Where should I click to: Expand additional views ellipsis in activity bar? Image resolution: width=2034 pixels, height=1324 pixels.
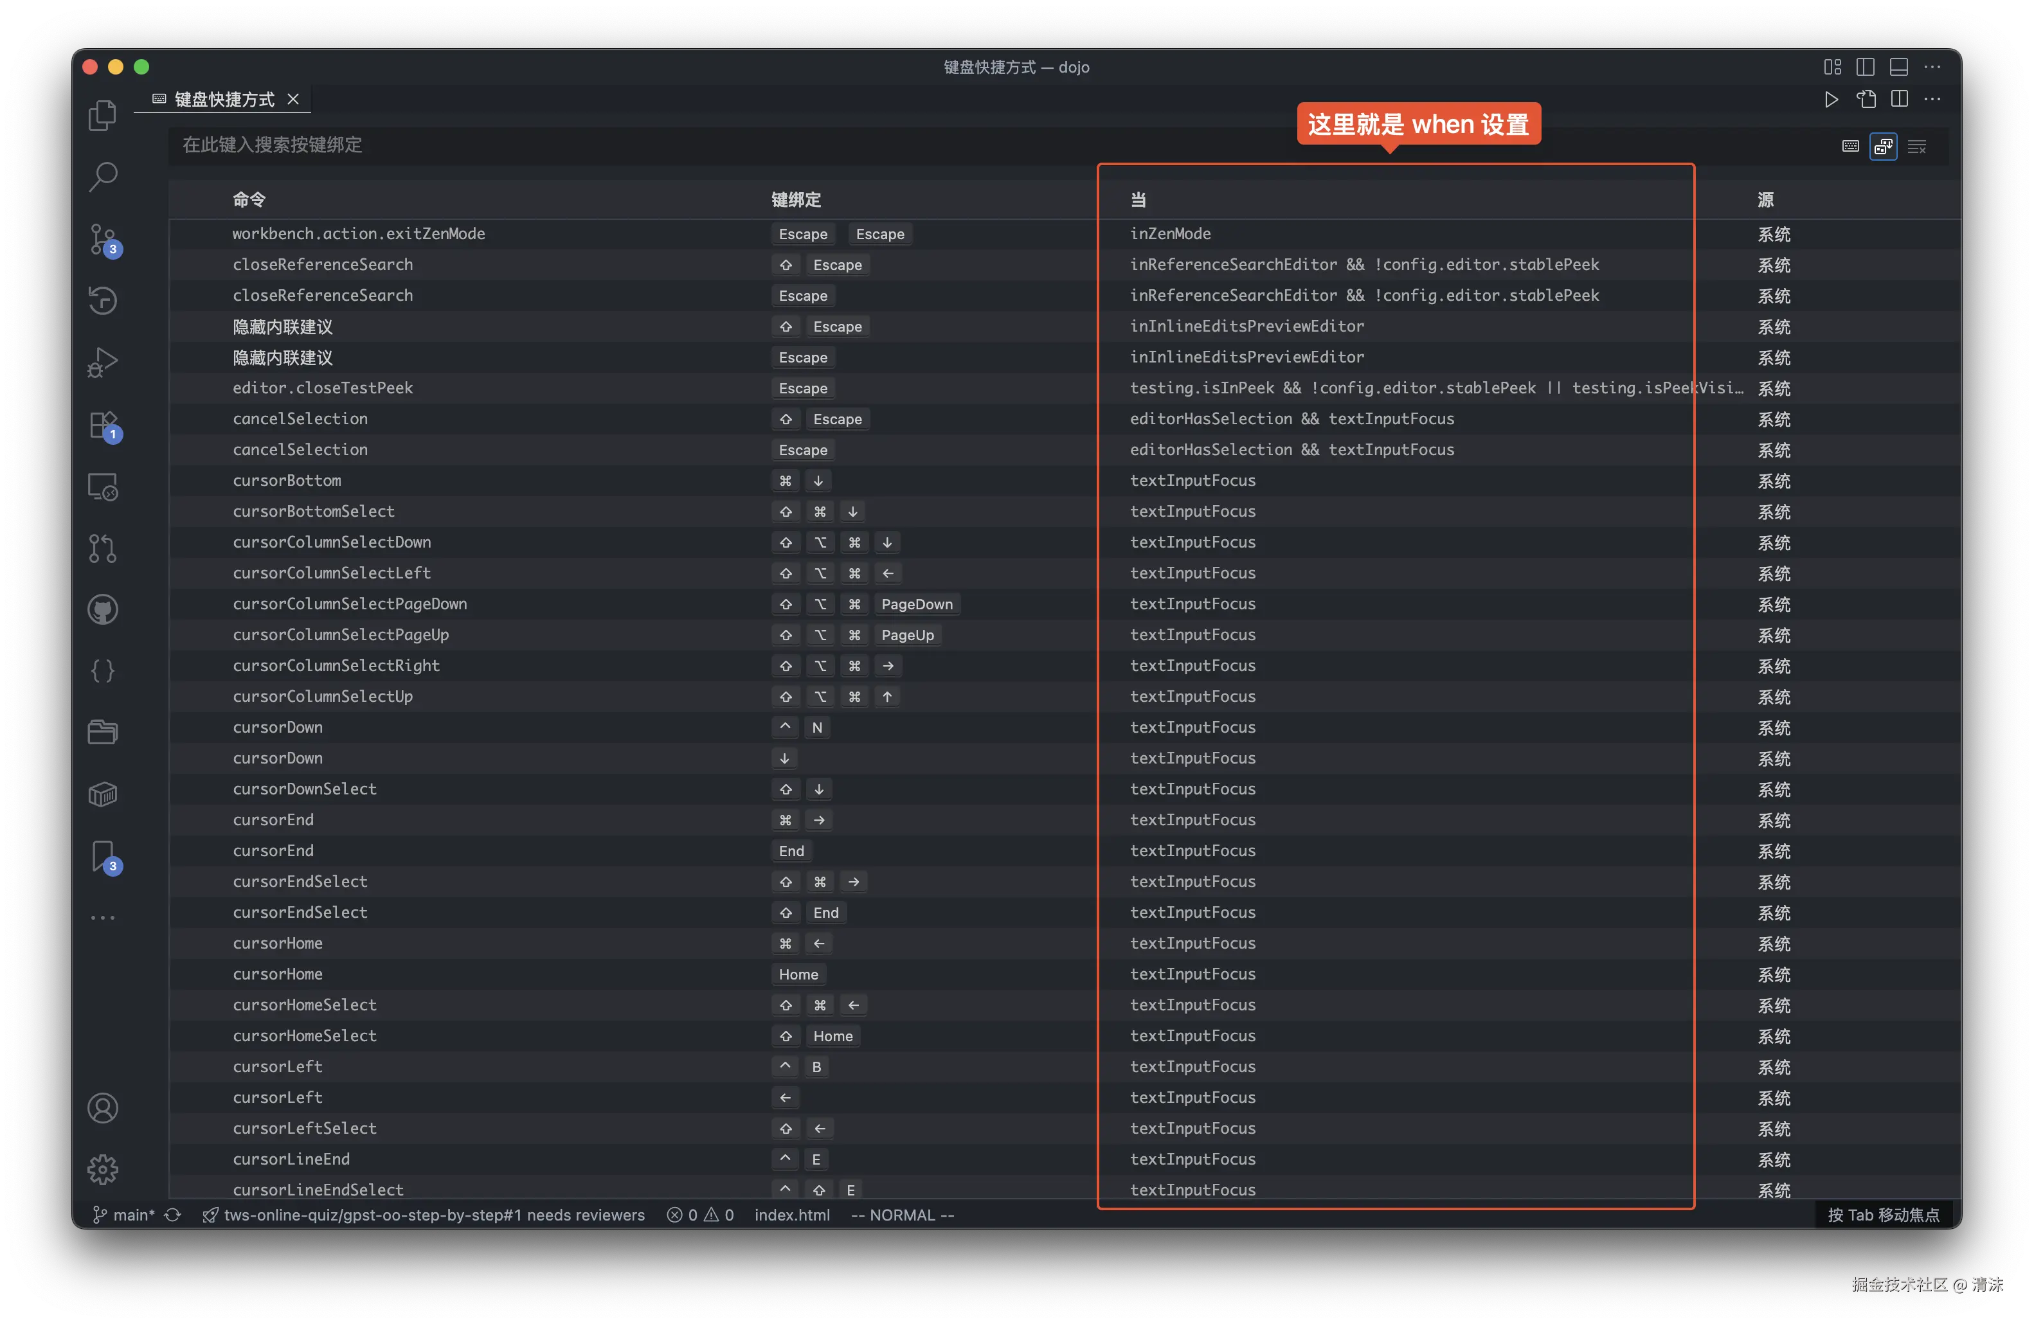[103, 917]
